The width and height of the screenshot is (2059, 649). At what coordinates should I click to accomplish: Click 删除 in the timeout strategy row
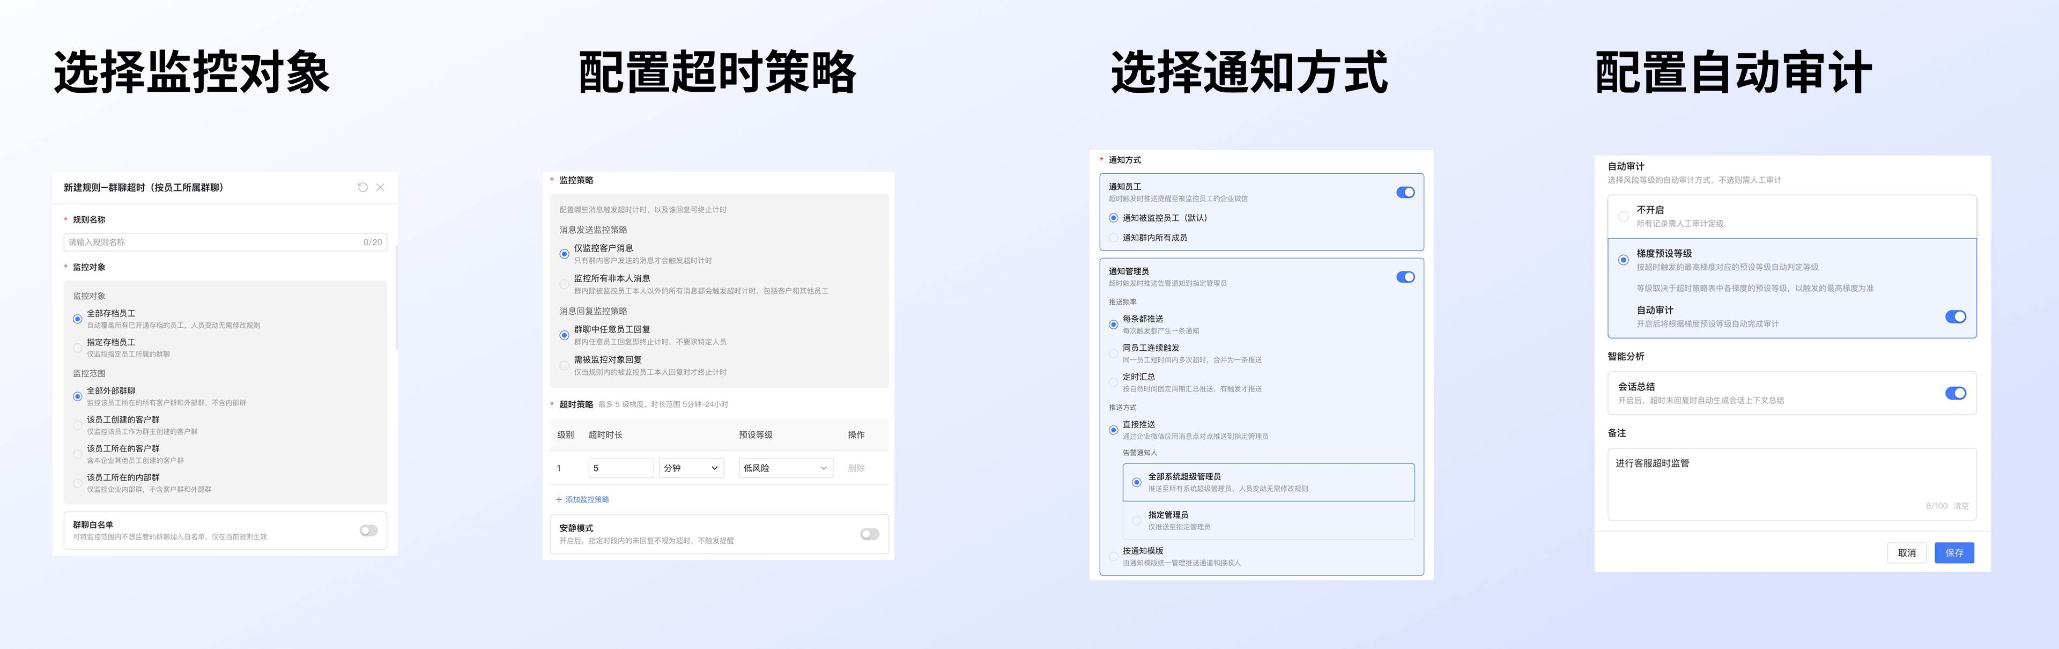point(856,468)
